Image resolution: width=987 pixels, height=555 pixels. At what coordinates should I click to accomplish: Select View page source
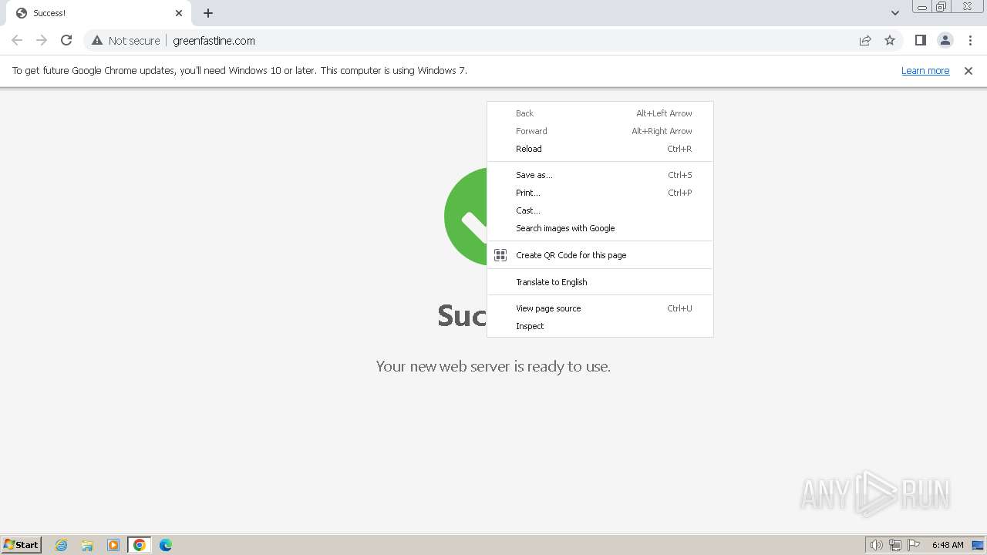click(600, 308)
